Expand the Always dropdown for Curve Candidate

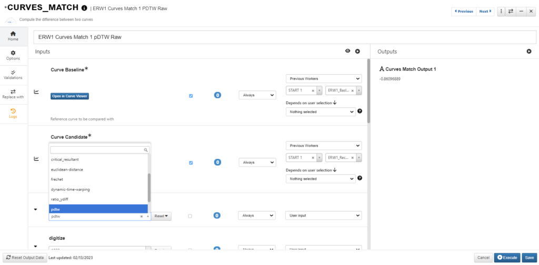coord(257,162)
